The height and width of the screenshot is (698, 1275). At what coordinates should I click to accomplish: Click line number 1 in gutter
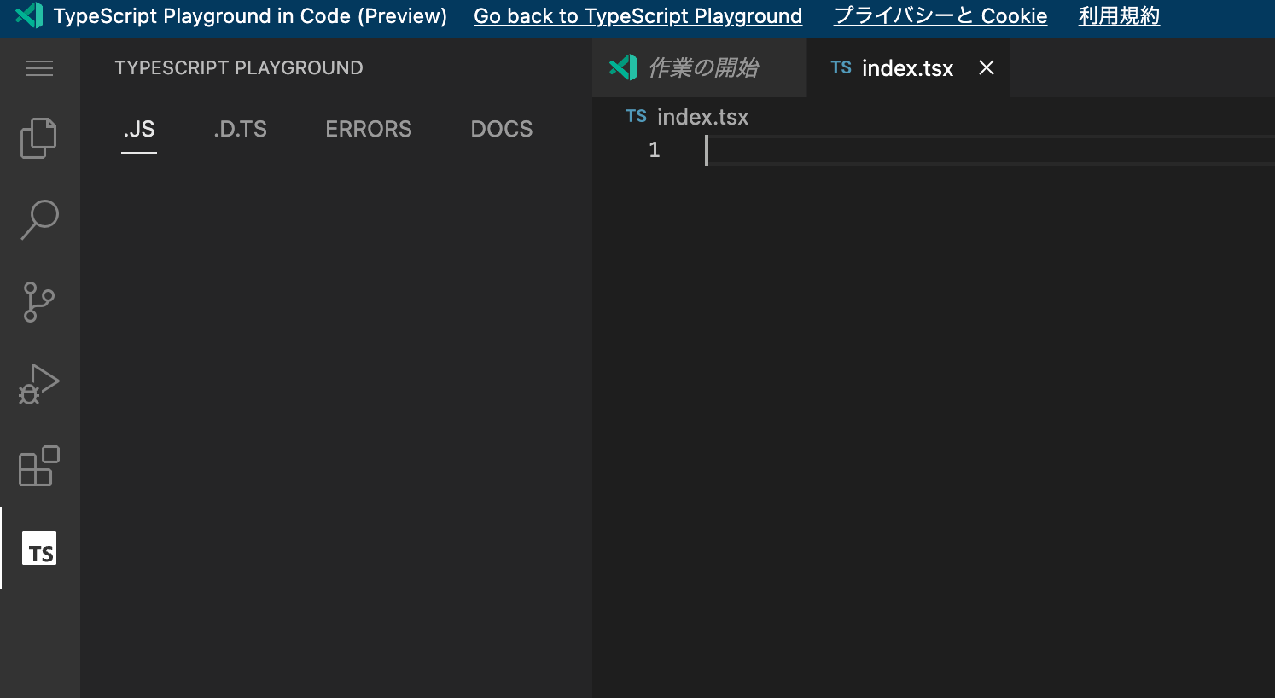click(x=654, y=150)
